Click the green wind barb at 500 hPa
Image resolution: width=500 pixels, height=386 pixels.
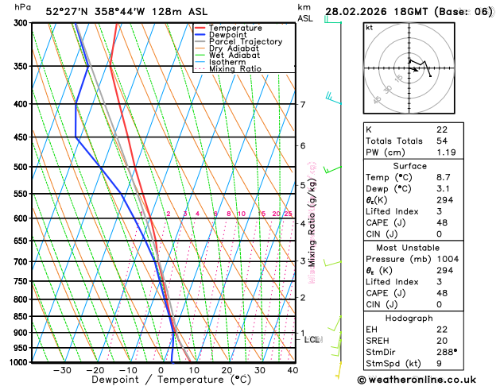[x=332, y=170]
